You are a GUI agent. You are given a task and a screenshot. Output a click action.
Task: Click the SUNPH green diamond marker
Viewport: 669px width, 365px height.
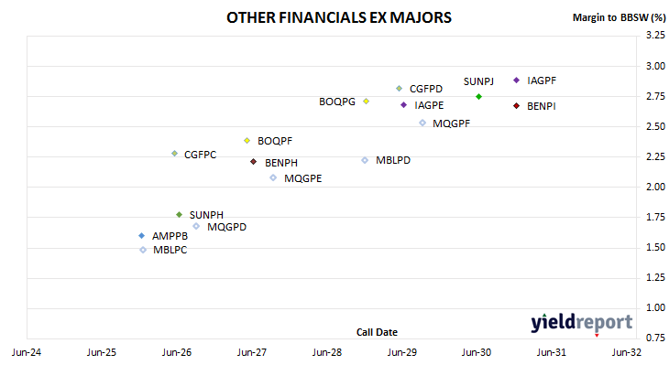click(180, 215)
